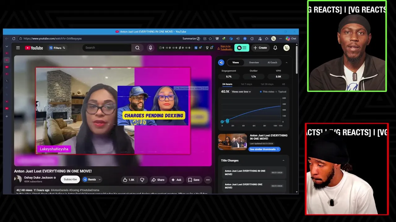Click the search magnifier button
The height and width of the screenshot is (222, 396).
click(137, 48)
